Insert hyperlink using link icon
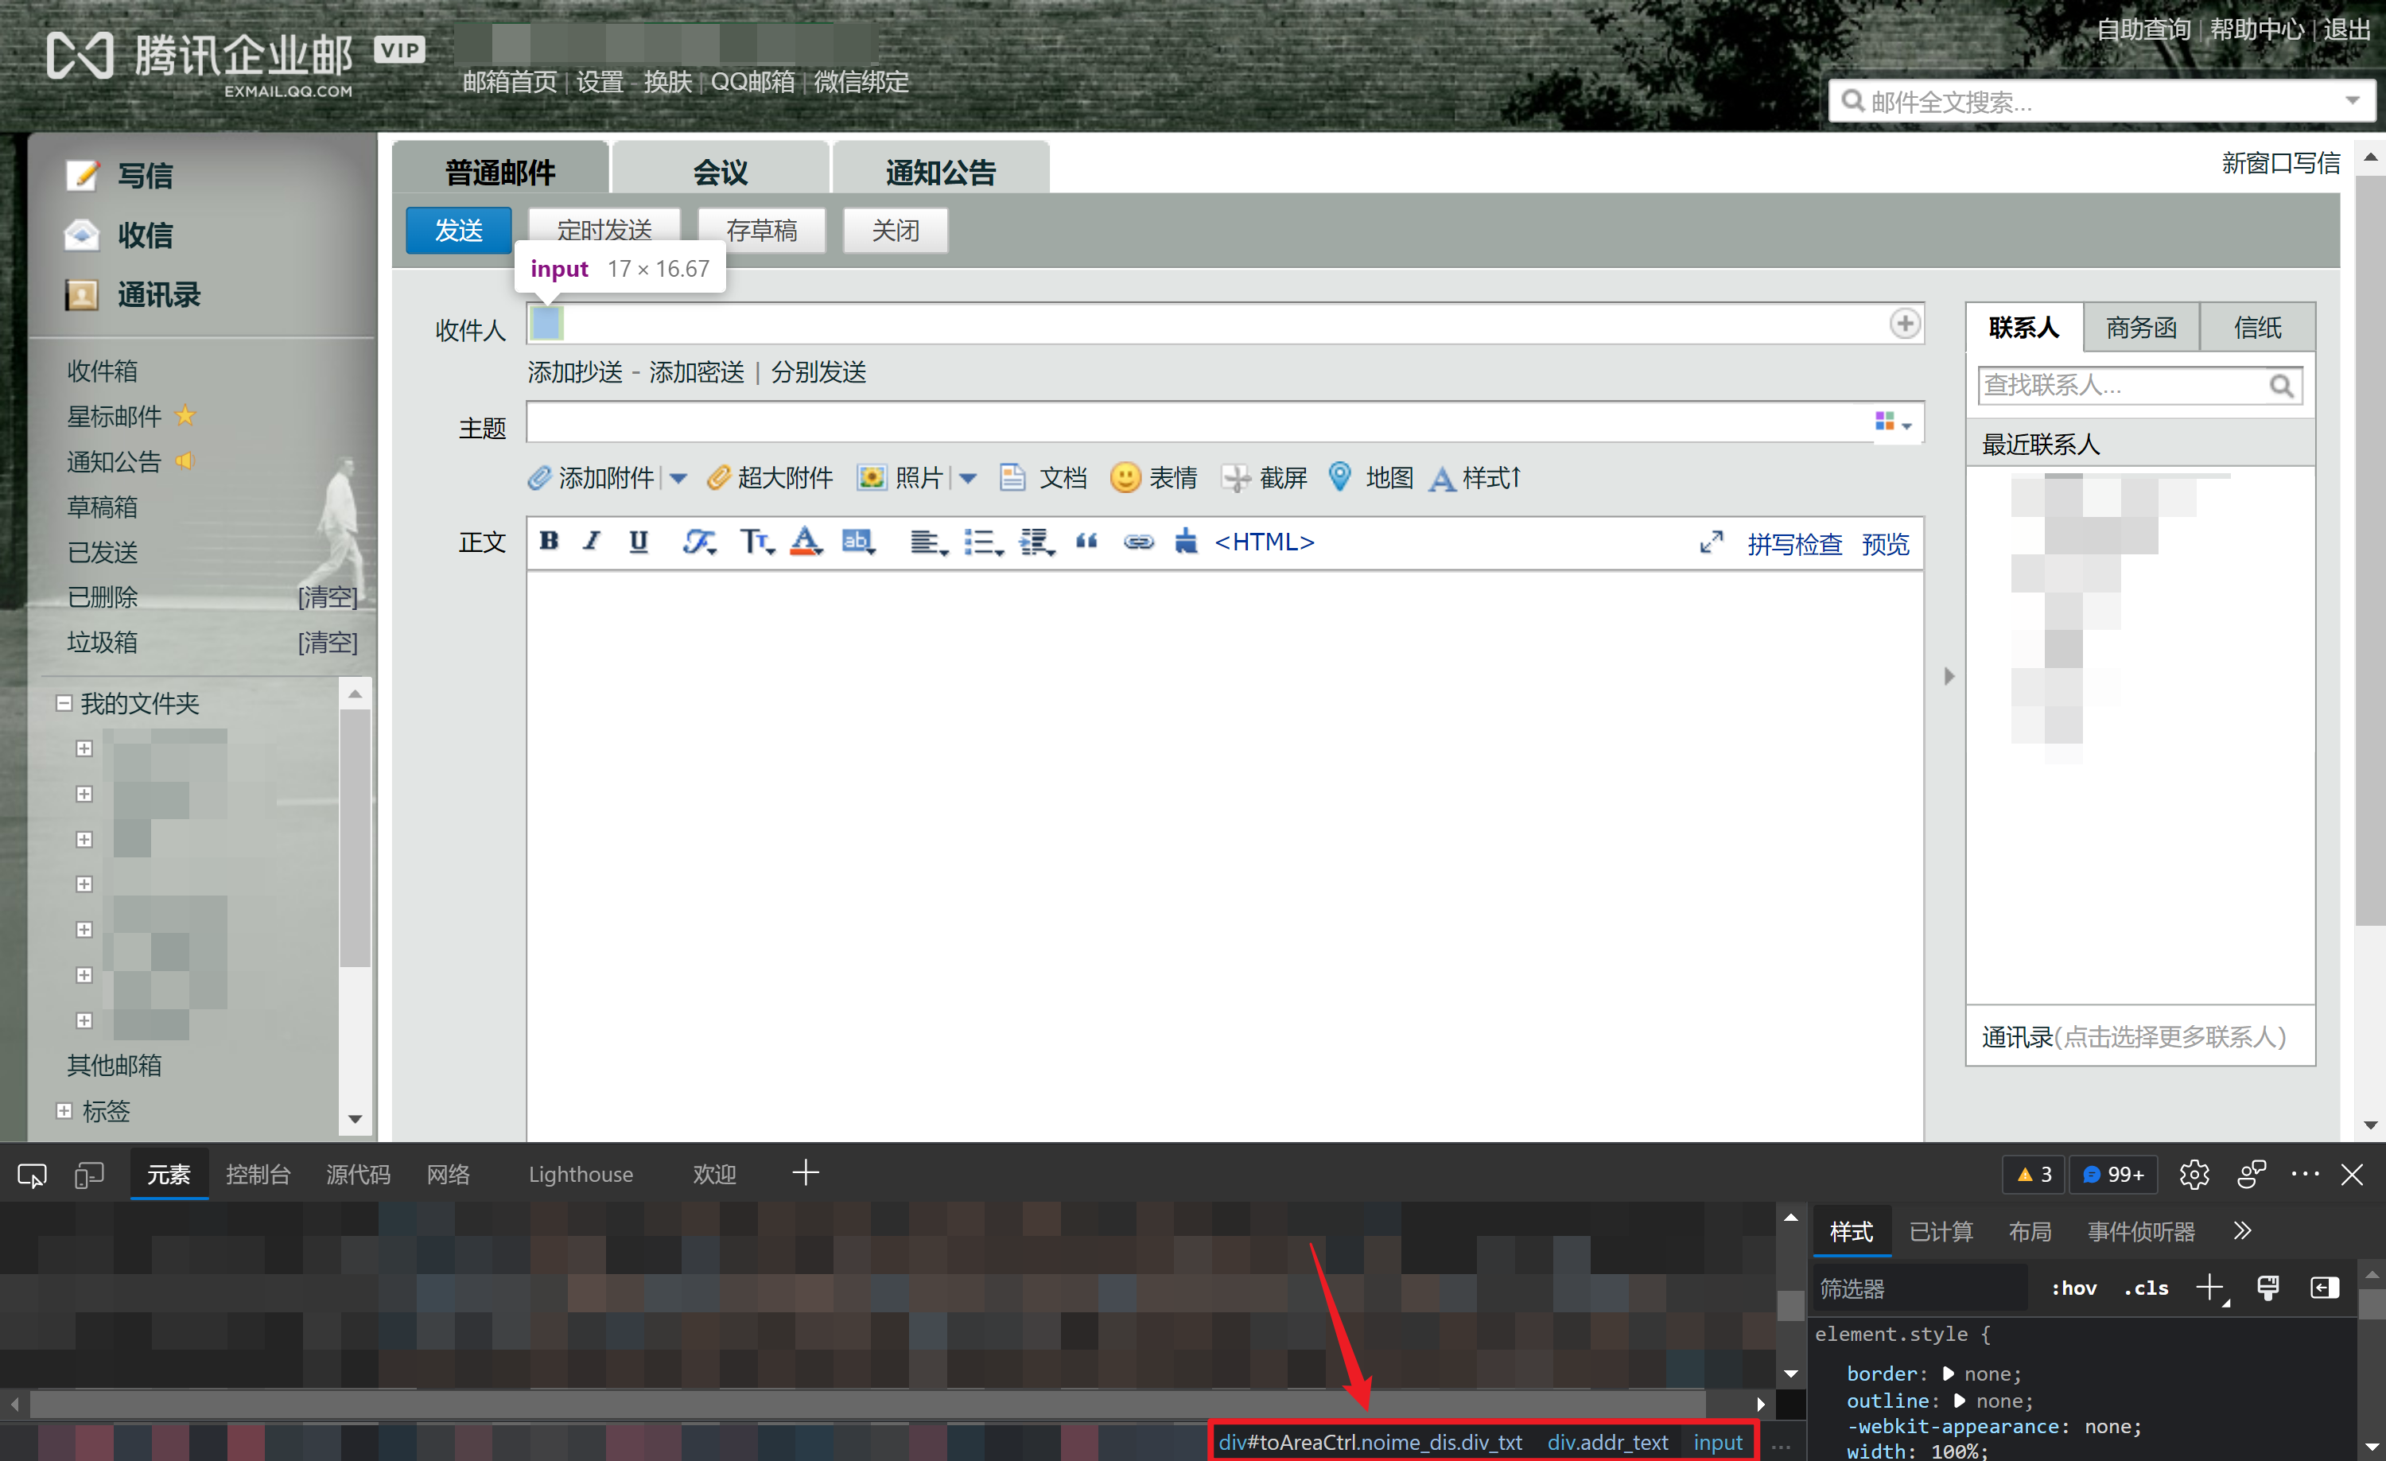Screen dimensions: 2386x1461 pyautogui.click(x=1138, y=542)
